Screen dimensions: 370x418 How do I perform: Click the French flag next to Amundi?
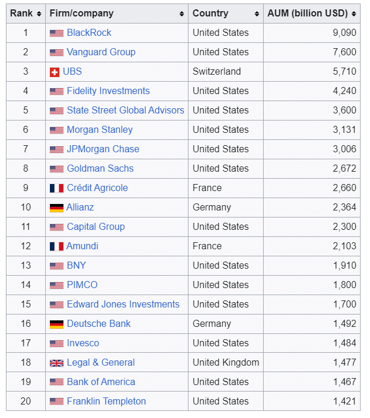point(56,247)
